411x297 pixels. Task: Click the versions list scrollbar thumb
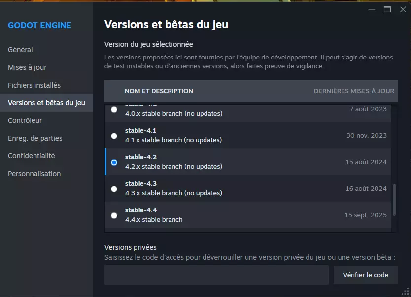point(394,197)
